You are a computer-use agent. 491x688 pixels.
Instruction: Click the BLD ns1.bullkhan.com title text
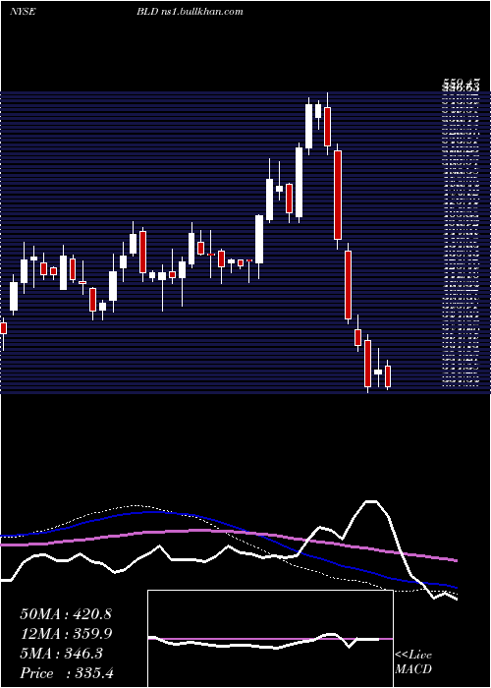click(190, 12)
